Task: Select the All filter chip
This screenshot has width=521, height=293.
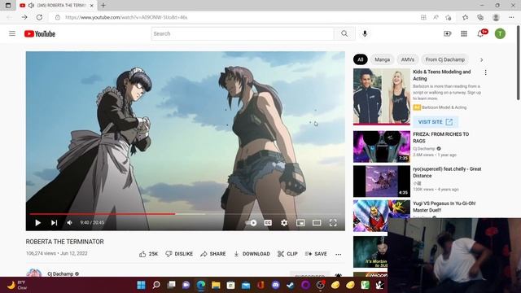Action: 360,59
